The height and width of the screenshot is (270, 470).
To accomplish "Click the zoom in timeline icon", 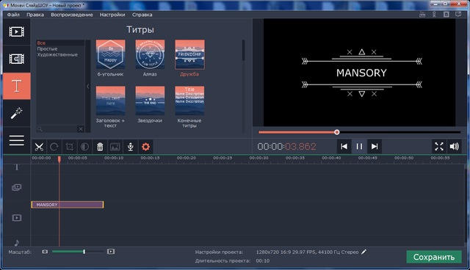I will (111, 252).
